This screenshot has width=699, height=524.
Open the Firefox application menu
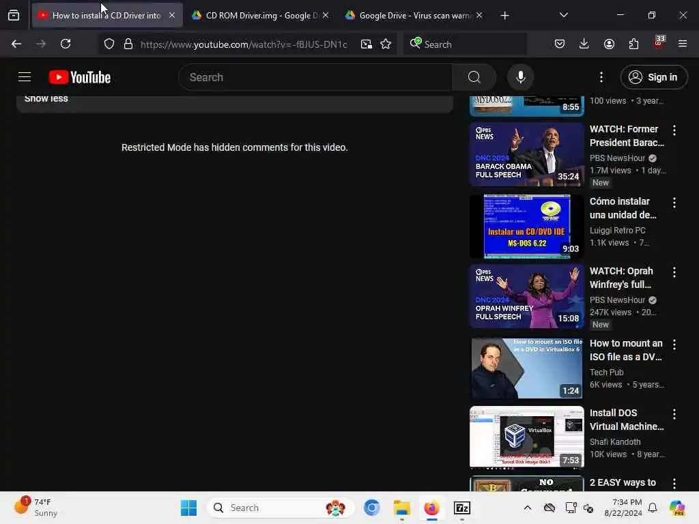coord(683,44)
